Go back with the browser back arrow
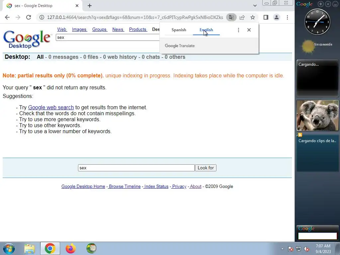Viewport: 340px width, 255px height. [x=7, y=17]
